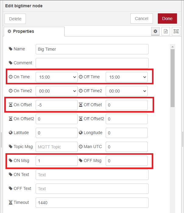
Task: Open node description document icon
Action: coord(166,31)
